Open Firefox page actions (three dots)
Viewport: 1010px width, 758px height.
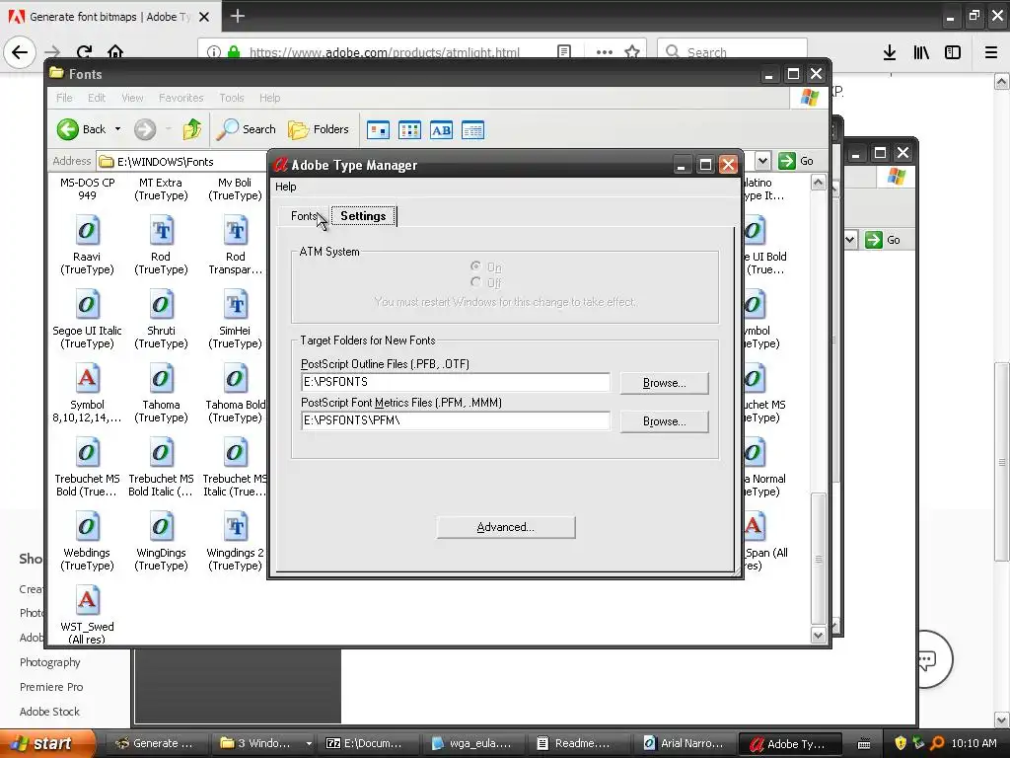coord(605,52)
